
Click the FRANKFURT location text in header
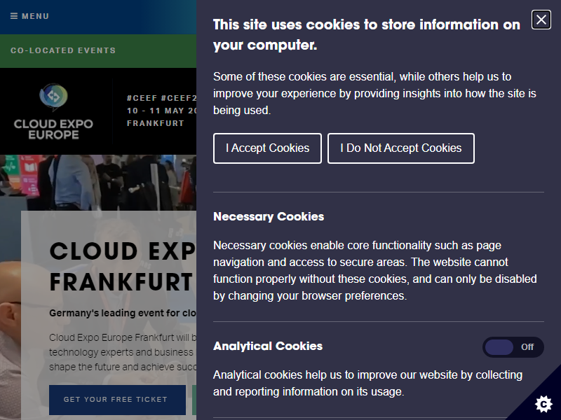tap(155, 123)
